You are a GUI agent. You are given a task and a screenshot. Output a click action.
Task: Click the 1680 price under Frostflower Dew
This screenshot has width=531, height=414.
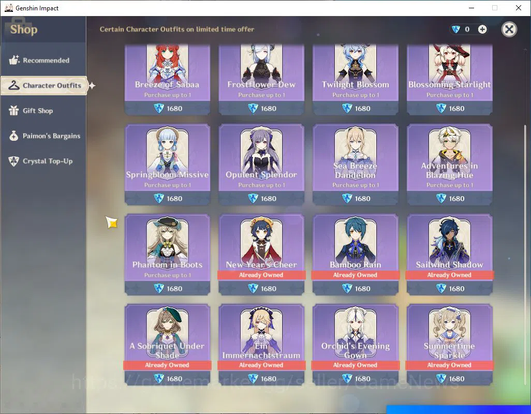(261, 108)
